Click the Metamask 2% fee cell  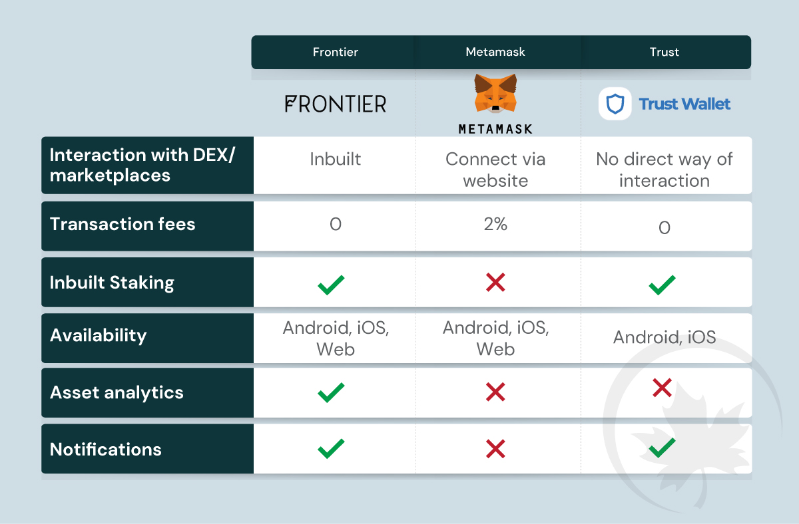(x=495, y=225)
